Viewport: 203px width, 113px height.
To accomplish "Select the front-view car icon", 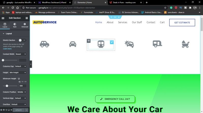I will pyautogui.click(x=73, y=44).
